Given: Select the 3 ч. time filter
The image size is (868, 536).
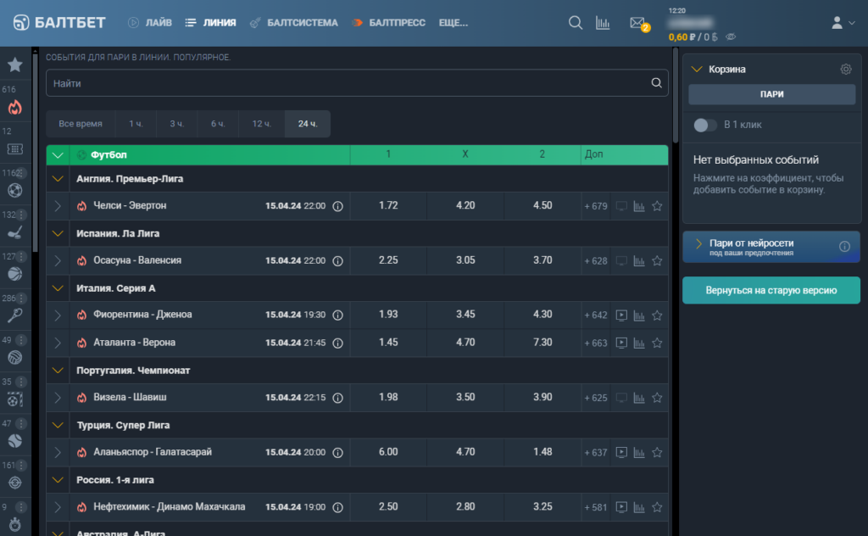Looking at the screenshot, I should (176, 124).
